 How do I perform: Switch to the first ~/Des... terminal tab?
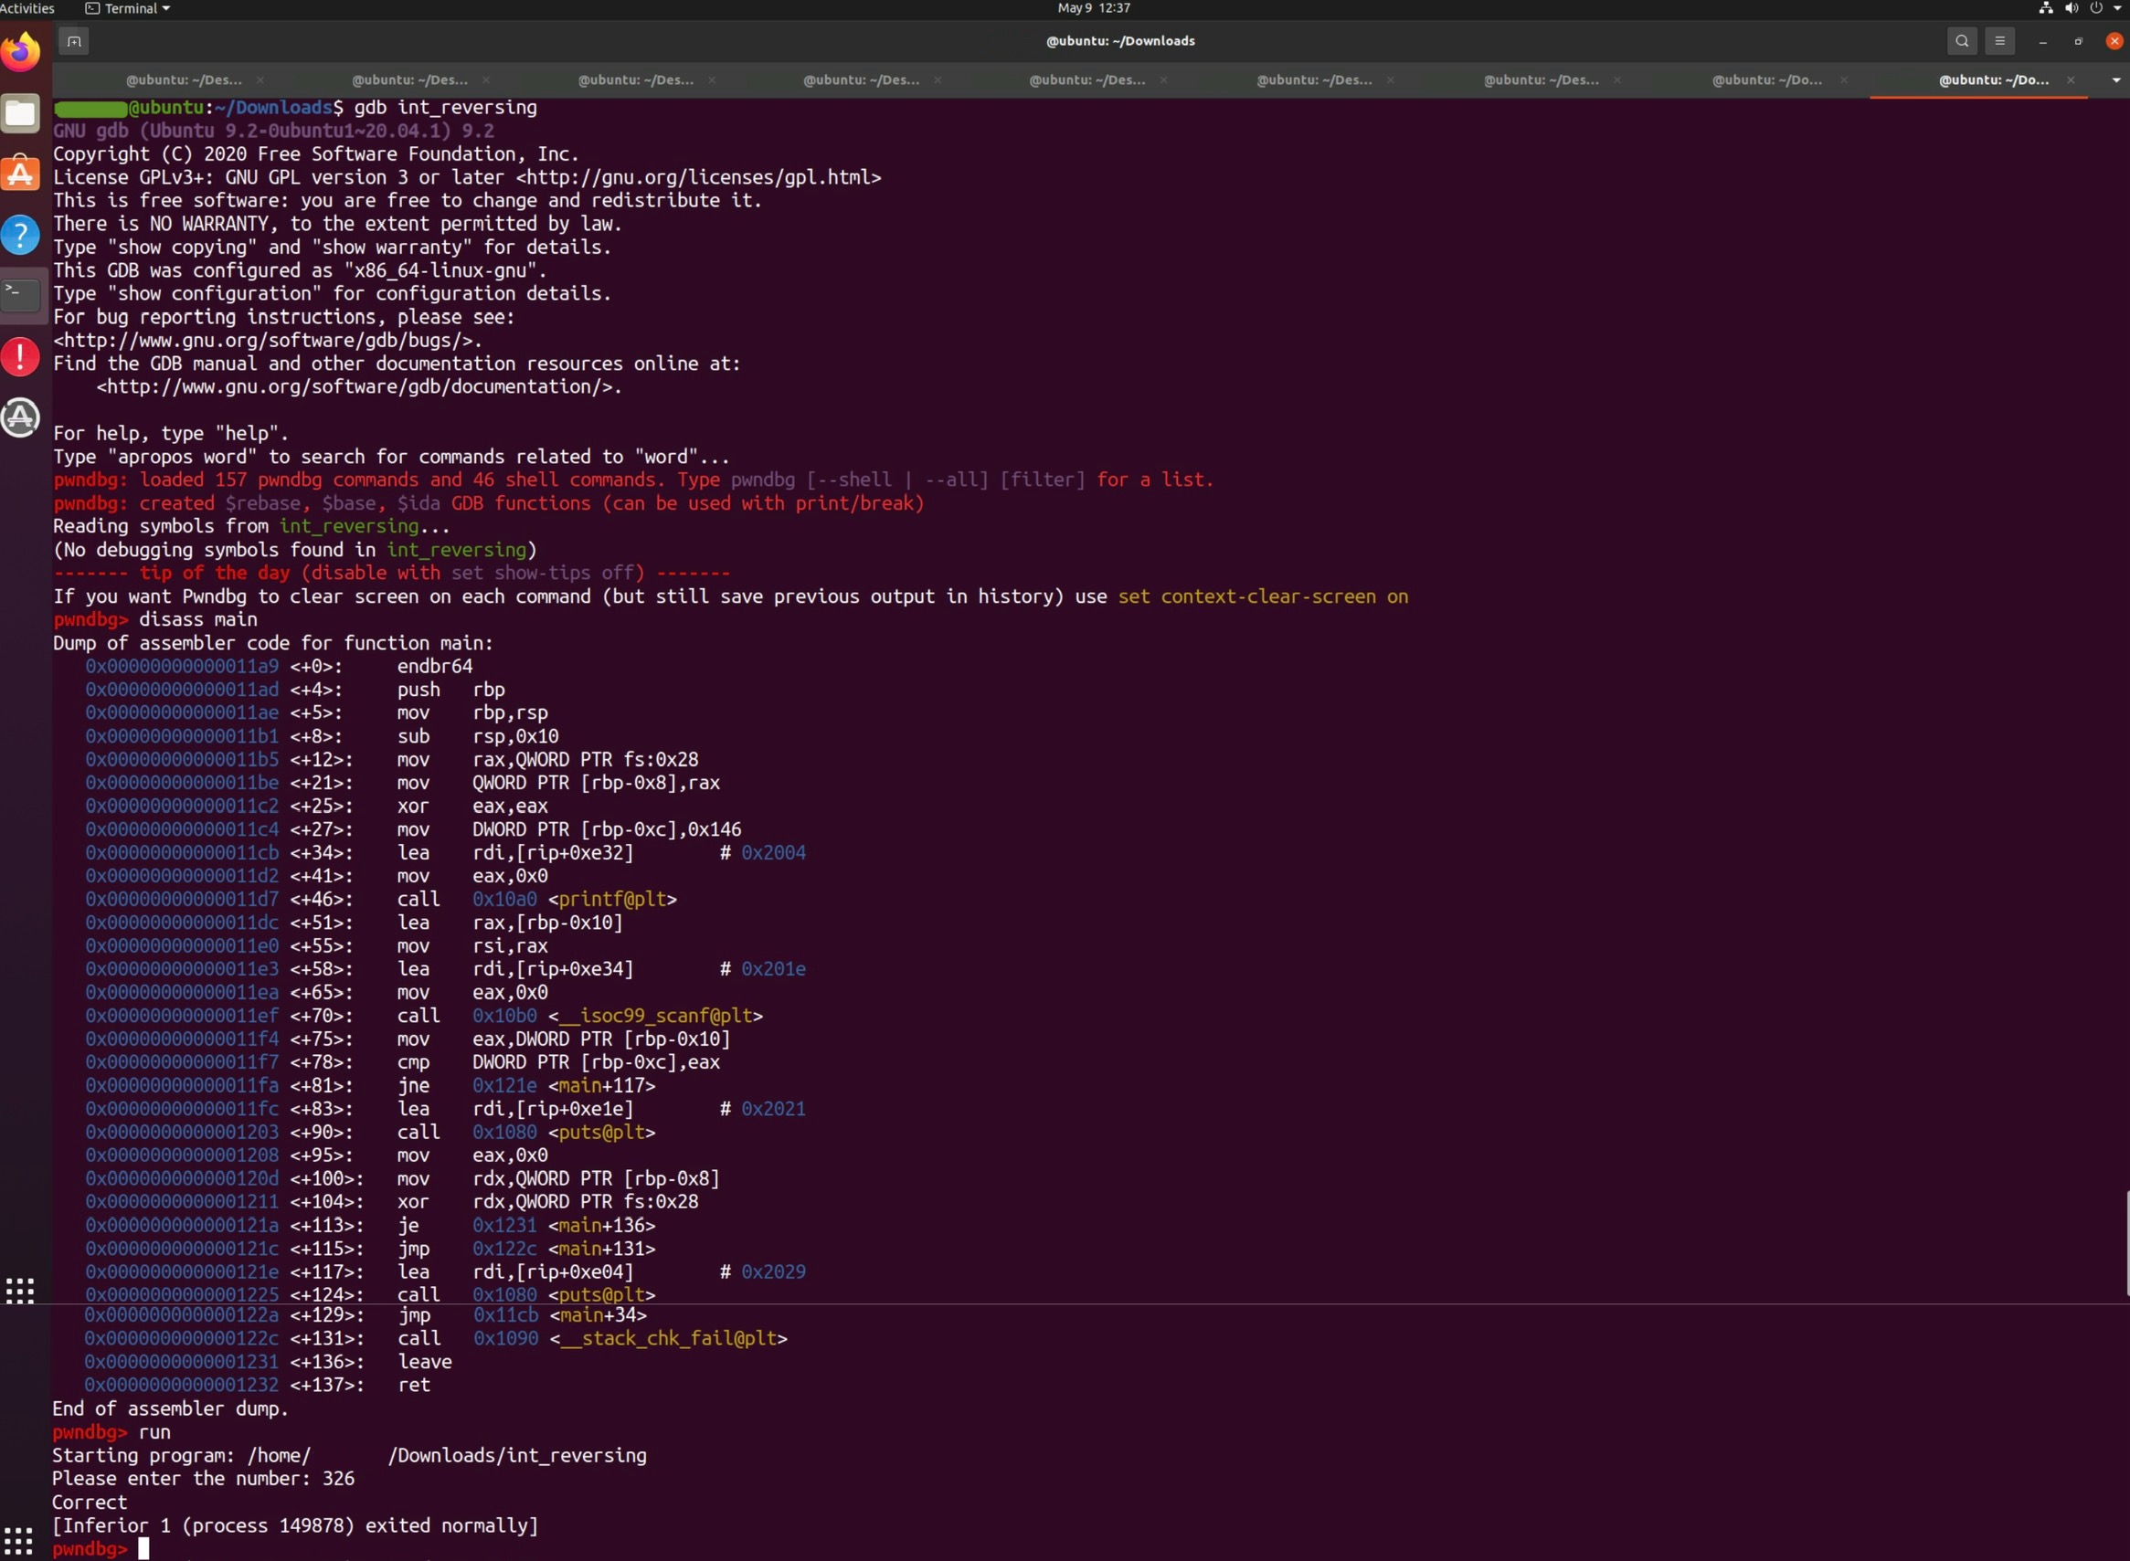185,80
